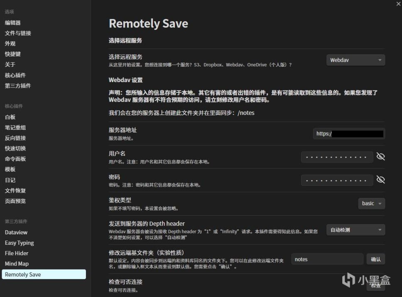Open the 选择远程服务 Webdav dropdown
The height and width of the screenshot is (297, 402).
355,60
